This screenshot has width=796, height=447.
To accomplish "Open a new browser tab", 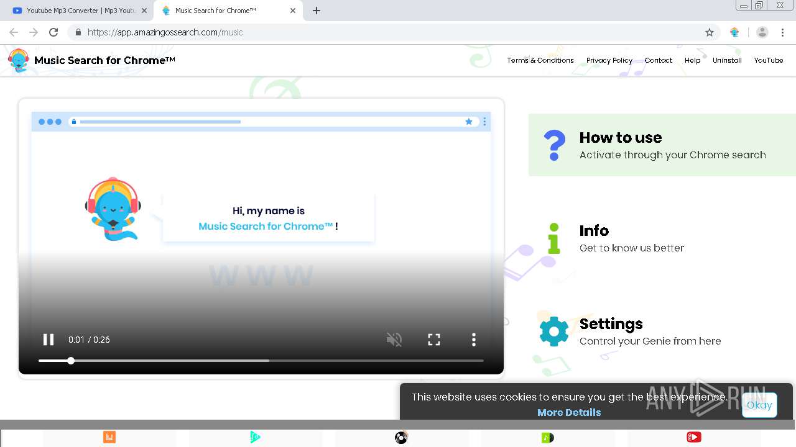I will point(317,11).
